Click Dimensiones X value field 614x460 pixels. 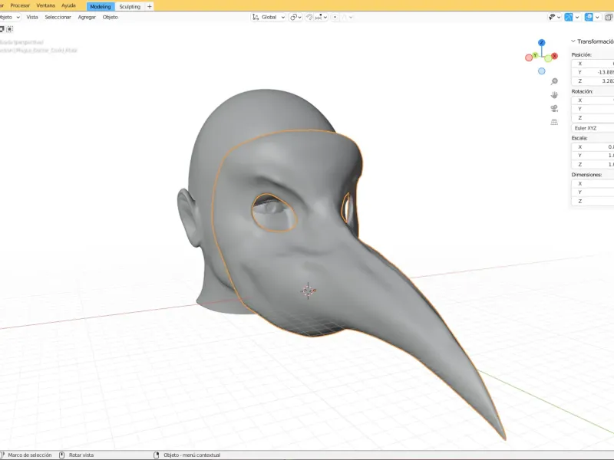pyautogui.click(x=593, y=183)
